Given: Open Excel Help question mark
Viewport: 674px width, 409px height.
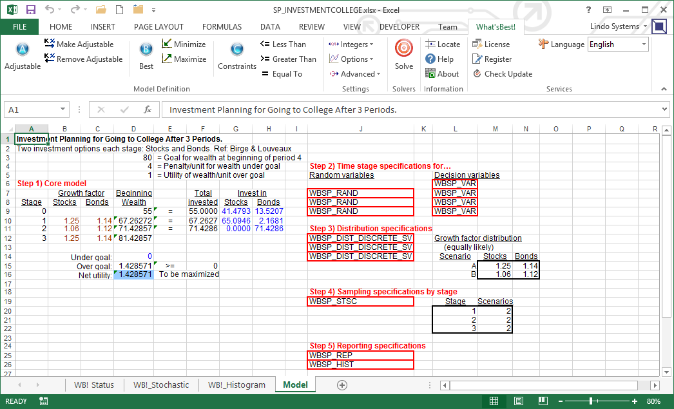Looking at the screenshot, I should [588, 10].
